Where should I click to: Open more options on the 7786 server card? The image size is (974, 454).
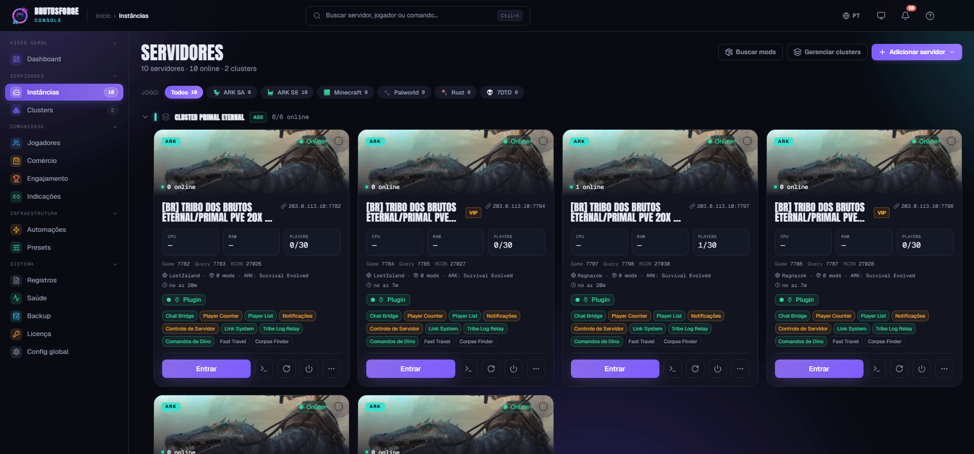coord(944,369)
